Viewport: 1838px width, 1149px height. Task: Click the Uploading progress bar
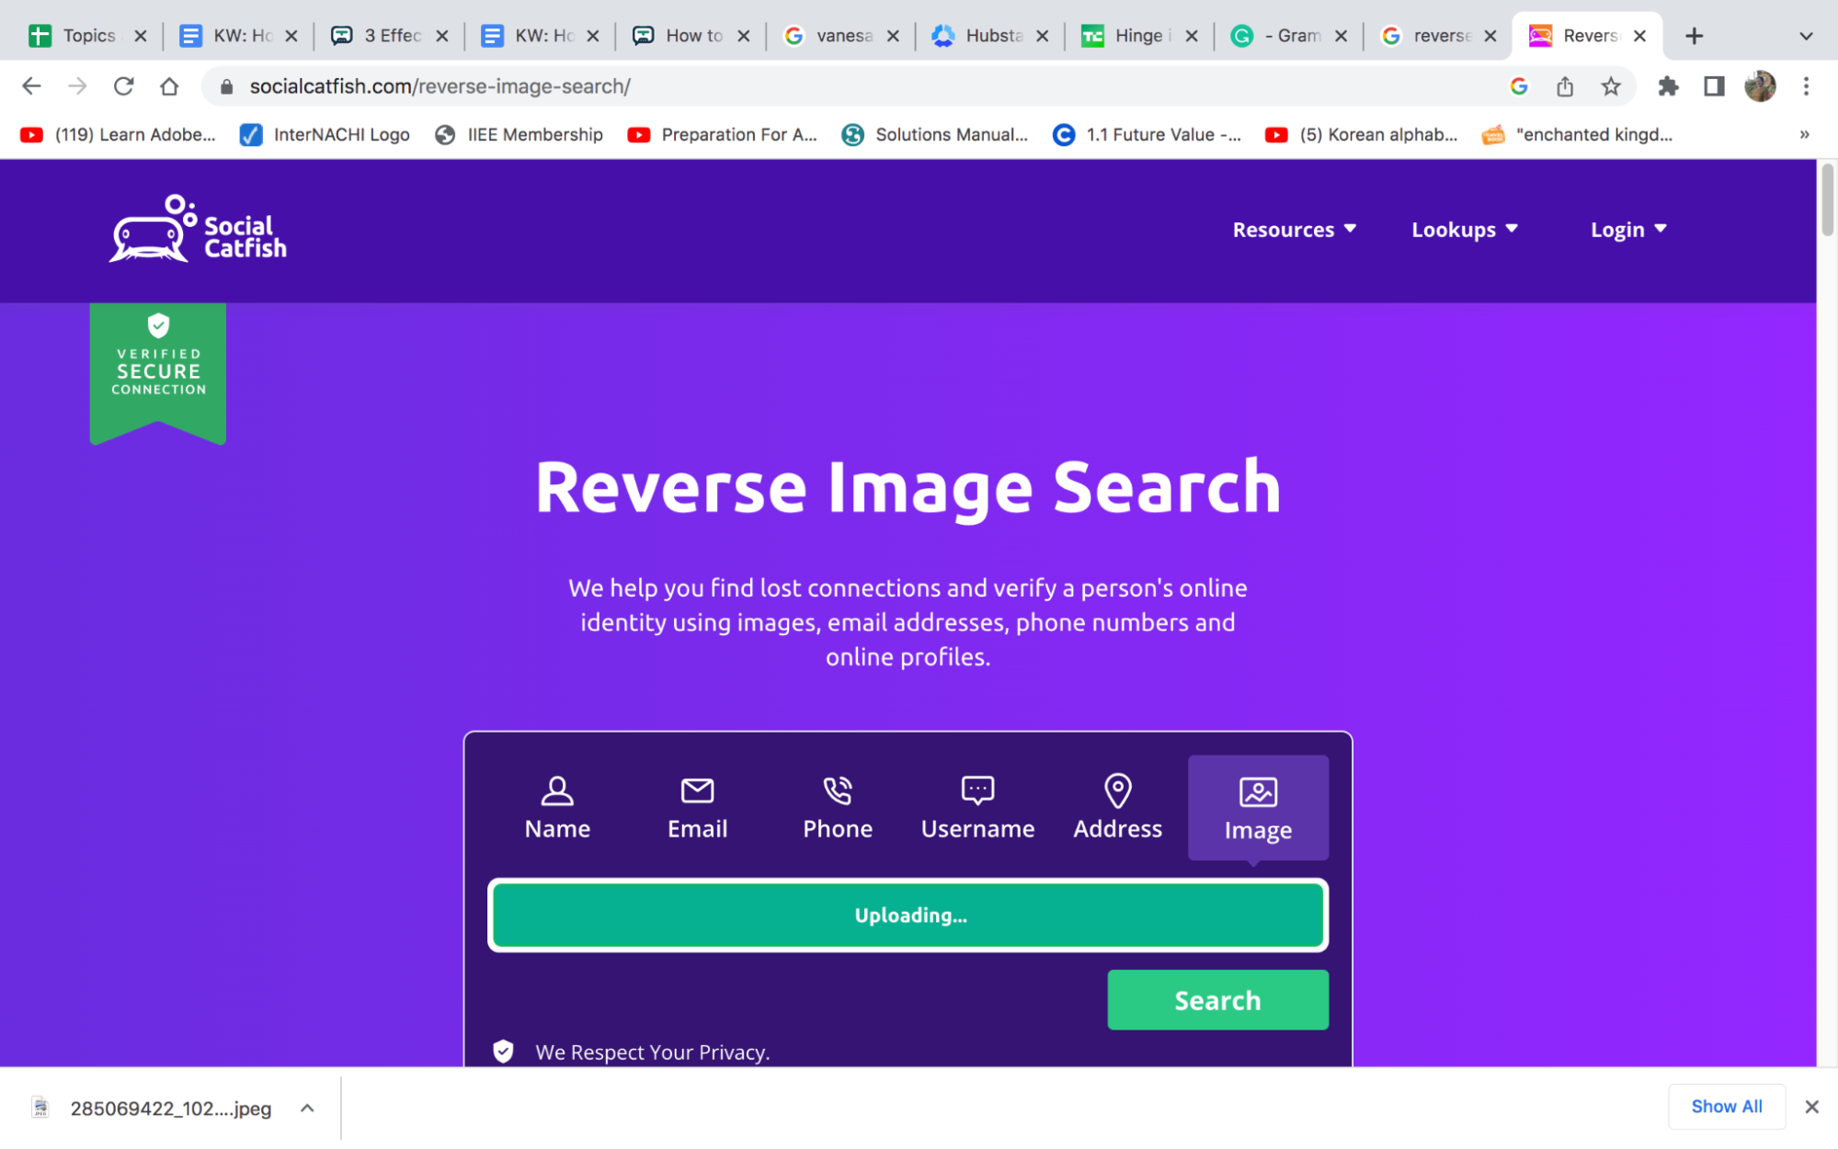tap(908, 915)
